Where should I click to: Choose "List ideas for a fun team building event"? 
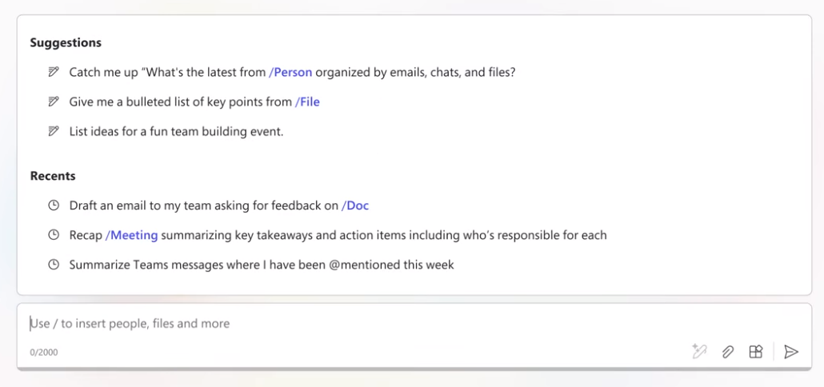pos(176,131)
